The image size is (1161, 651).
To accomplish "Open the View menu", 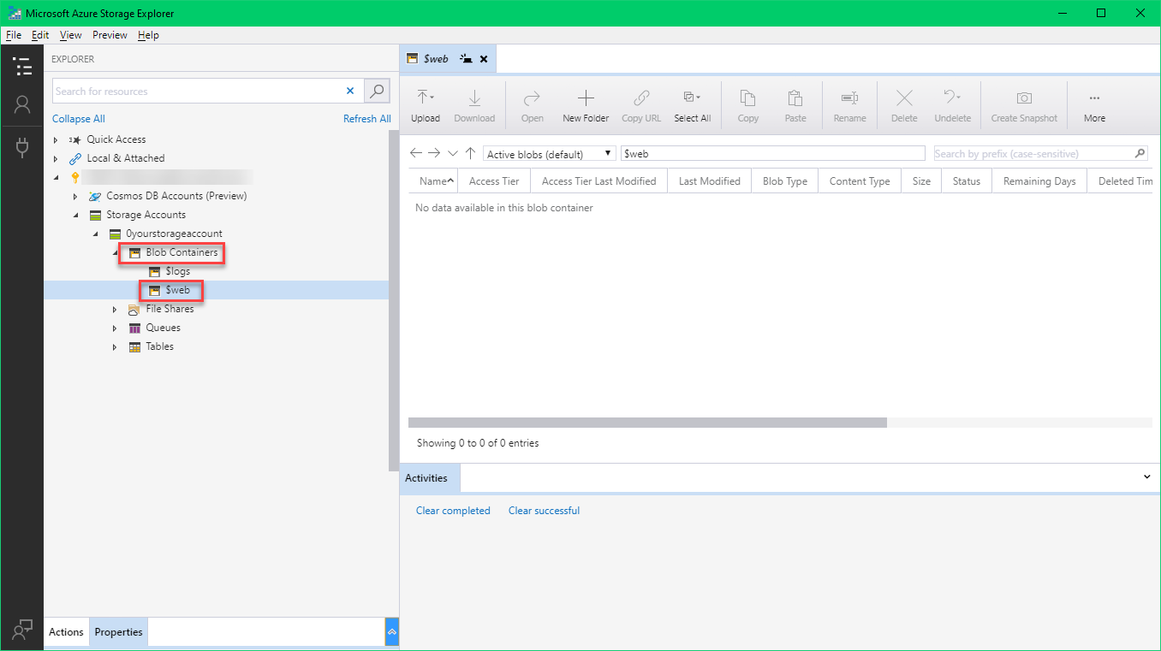I will pos(71,35).
